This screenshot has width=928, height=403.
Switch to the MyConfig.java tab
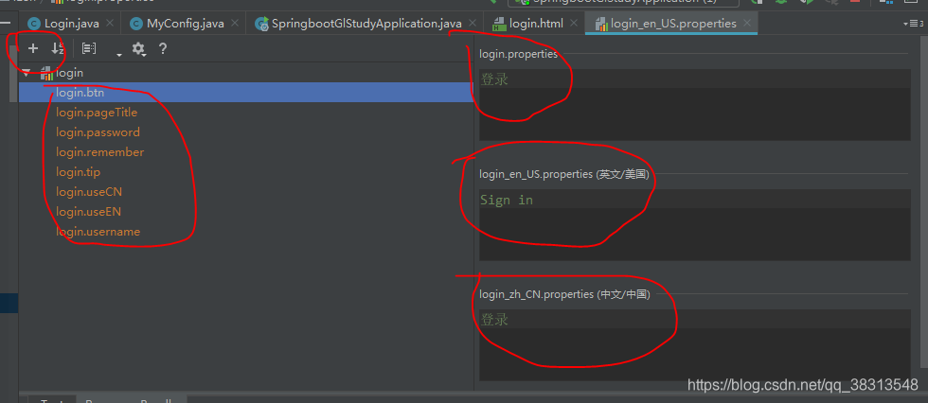pyautogui.click(x=186, y=24)
